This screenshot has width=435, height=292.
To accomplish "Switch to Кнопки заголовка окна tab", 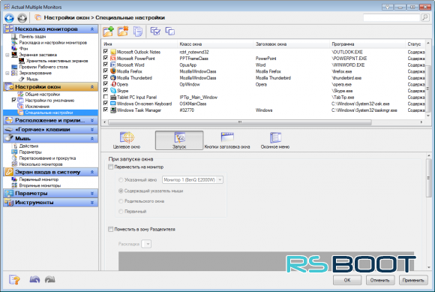I will pyautogui.click(x=227, y=140).
